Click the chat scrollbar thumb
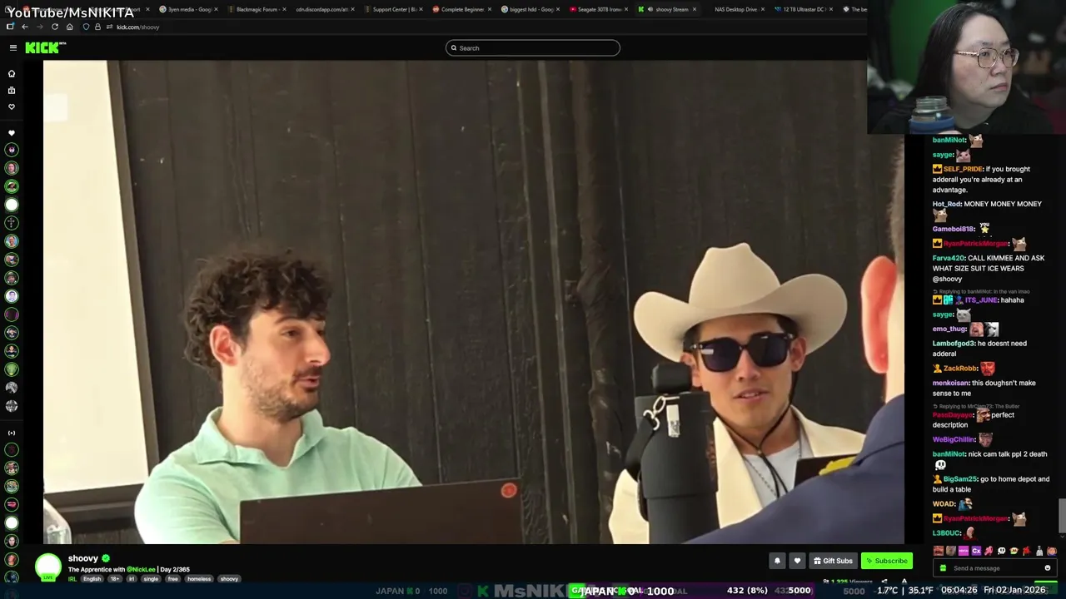This screenshot has width=1066, height=599. [x=1062, y=516]
